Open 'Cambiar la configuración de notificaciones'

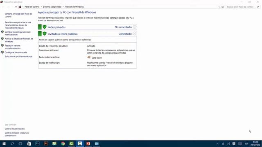18,33
